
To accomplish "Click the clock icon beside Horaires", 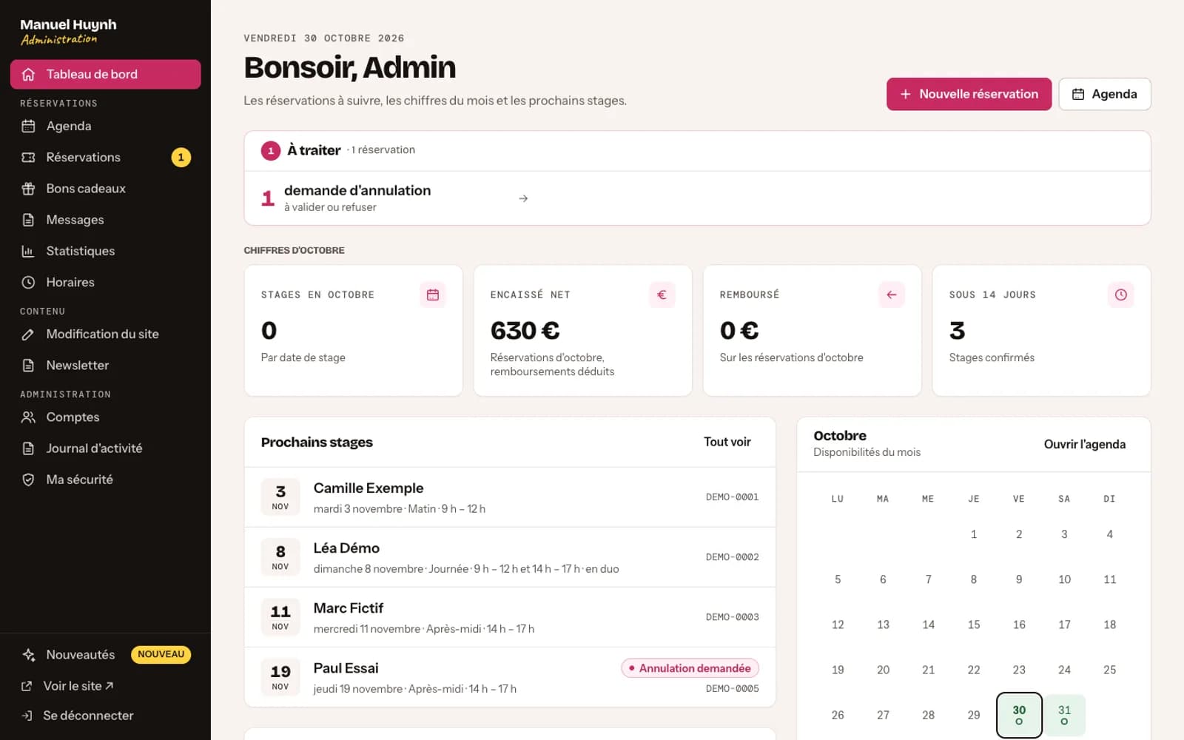I will [x=28, y=282].
